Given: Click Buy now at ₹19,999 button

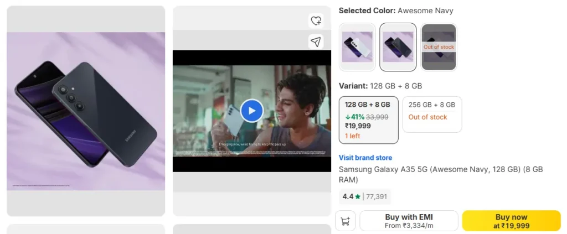Looking at the screenshot, I should (511, 221).
